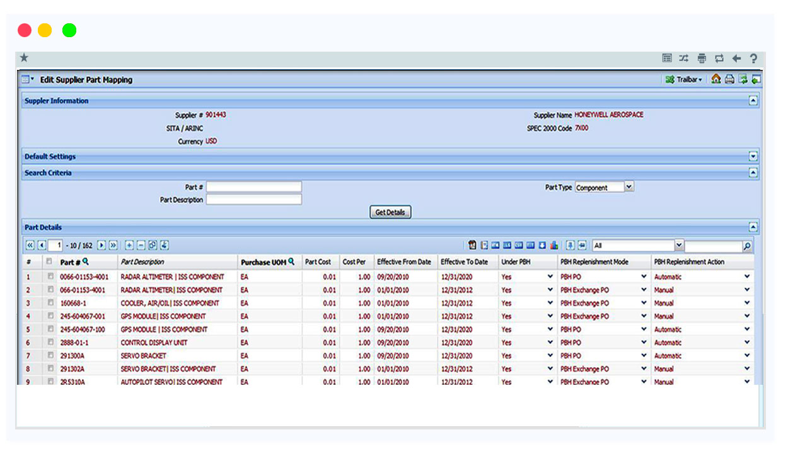Collapse the Supplier Information section
The height and width of the screenshot is (461, 788).
[753, 101]
